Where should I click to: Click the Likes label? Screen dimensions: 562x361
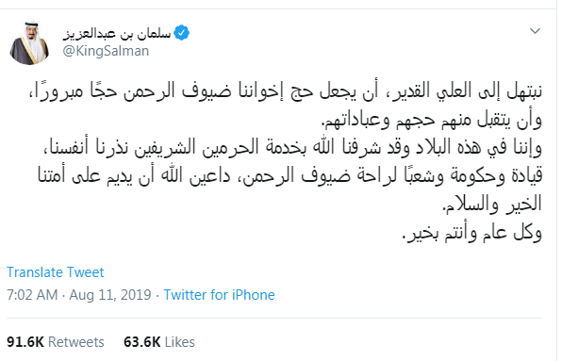pyautogui.click(x=180, y=342)
